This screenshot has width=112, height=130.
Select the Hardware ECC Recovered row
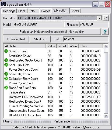pos(54,97)
